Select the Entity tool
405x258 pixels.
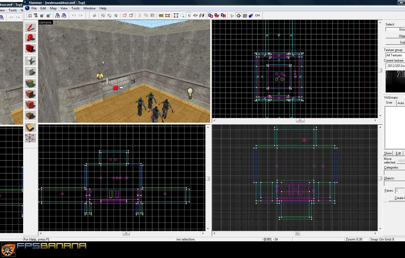point(30,61)
